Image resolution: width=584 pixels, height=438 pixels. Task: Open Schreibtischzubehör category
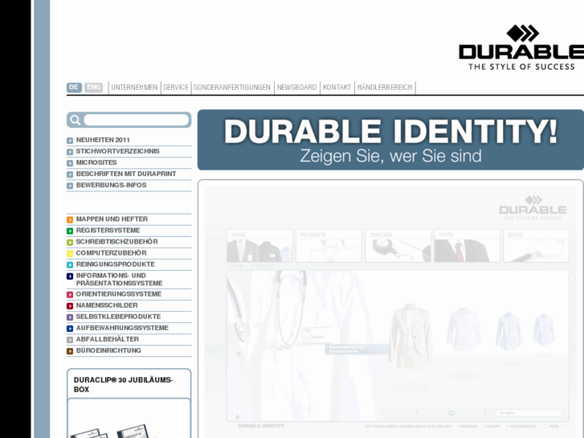(117, 242)
